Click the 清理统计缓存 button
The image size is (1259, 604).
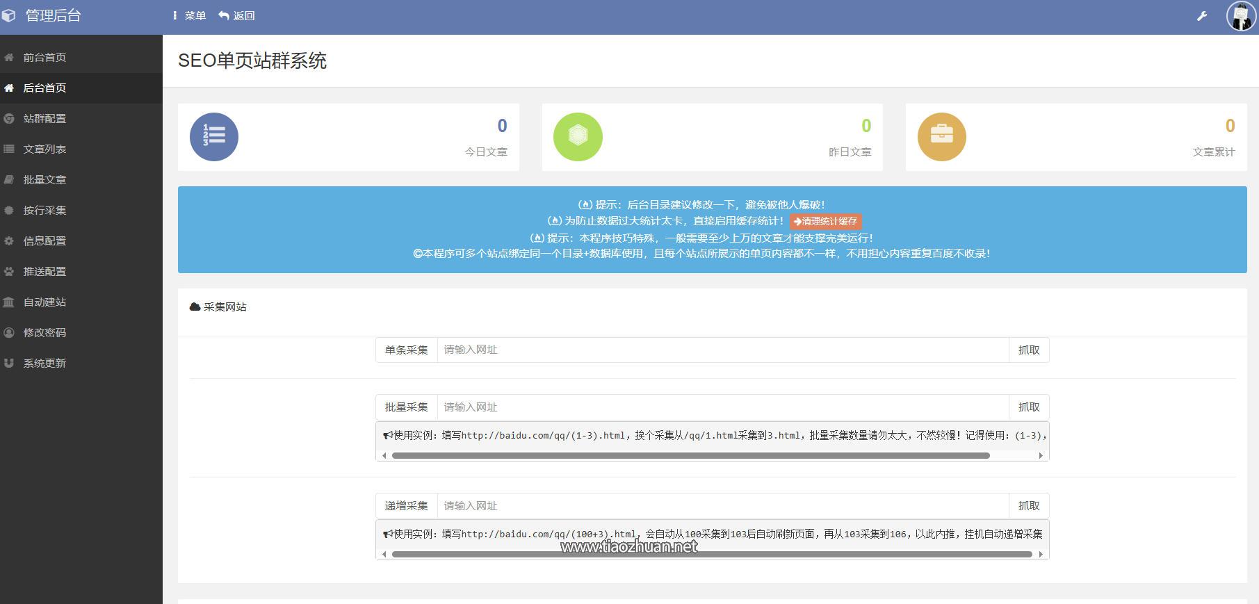point(825,222)
